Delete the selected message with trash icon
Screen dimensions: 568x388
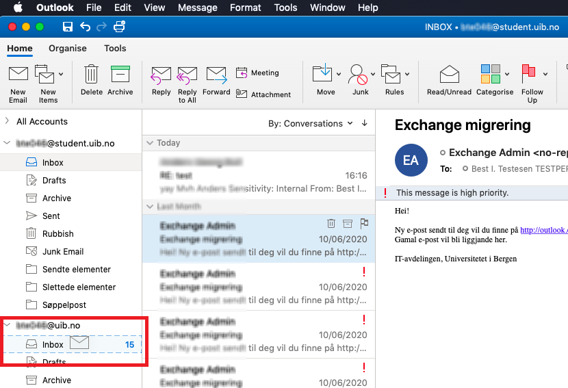coord(91,74)
